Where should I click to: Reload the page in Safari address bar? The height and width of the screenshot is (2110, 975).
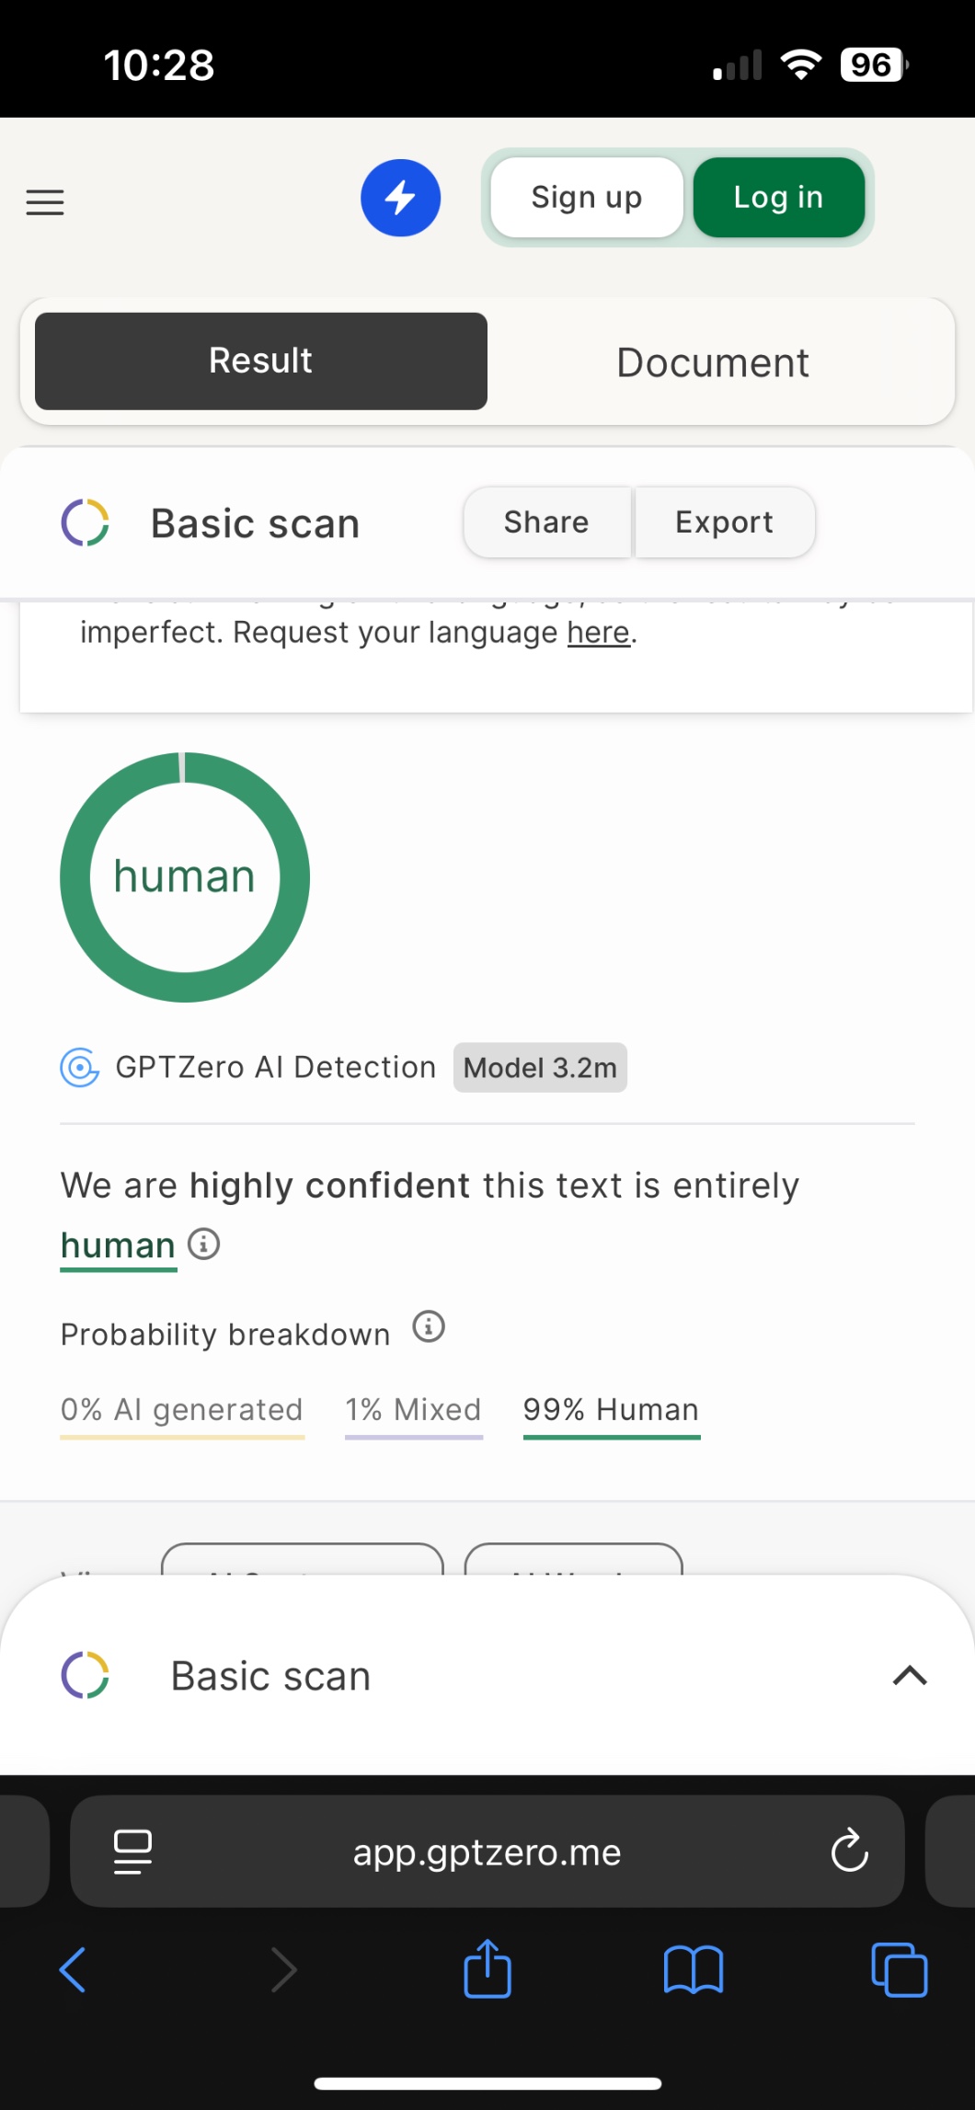point(849,1851)
